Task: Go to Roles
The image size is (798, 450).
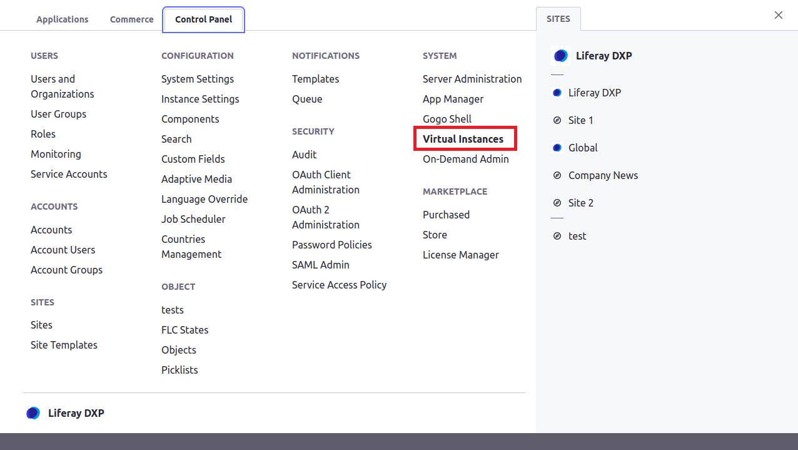Action: point(43,134)
